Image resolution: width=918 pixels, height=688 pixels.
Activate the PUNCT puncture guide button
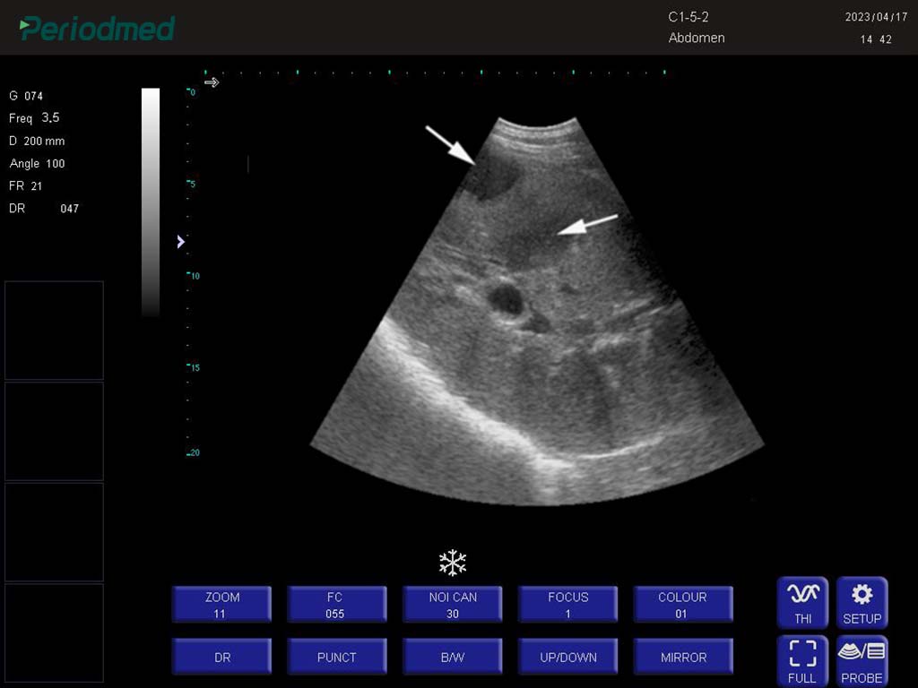tap(337, 657)
